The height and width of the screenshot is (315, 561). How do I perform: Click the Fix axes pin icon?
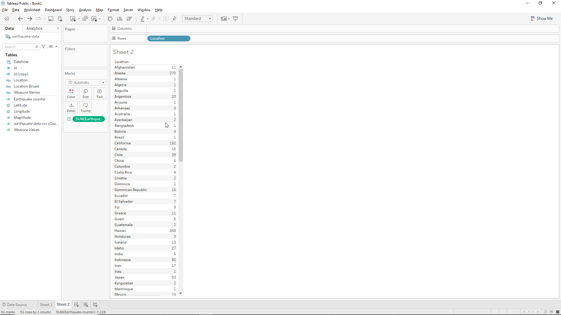[x=175, y=19]
